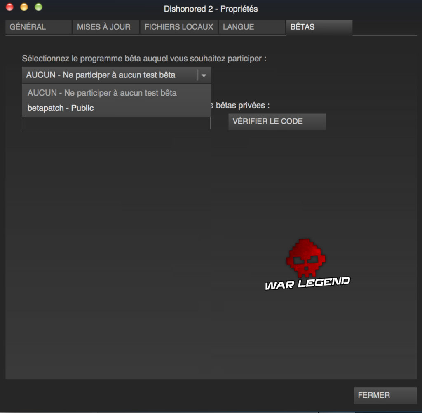The width and height of the screenshot is (422, 413).
Task: Go to the FICHIERS LOCAUX tab
Action: coord(179,27)
